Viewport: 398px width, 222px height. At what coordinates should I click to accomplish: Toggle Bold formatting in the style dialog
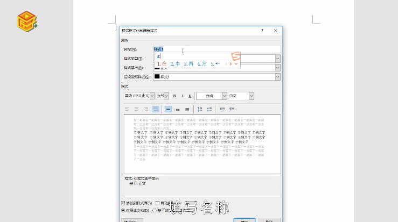tap(174, 96)
